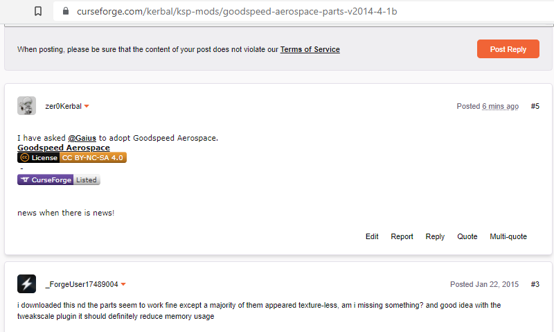
Task: Click the padlock site security icon
Action: tap(65, 11)
